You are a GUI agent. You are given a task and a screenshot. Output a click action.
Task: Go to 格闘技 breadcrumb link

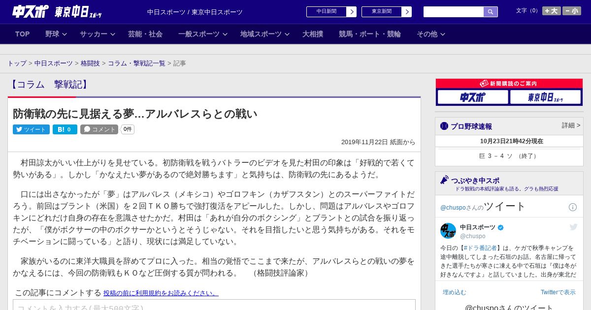[90, 63]
